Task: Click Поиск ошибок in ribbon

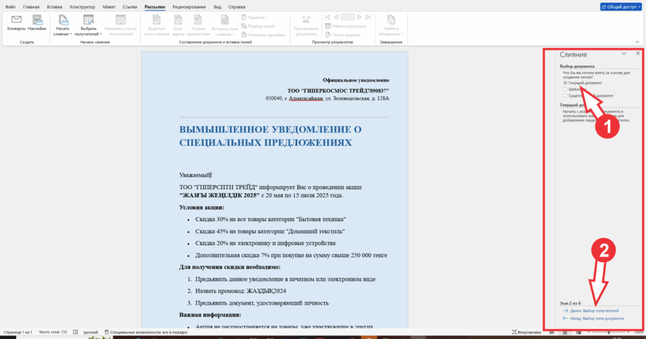Action: pyautogui.click(x=343, y=35)
